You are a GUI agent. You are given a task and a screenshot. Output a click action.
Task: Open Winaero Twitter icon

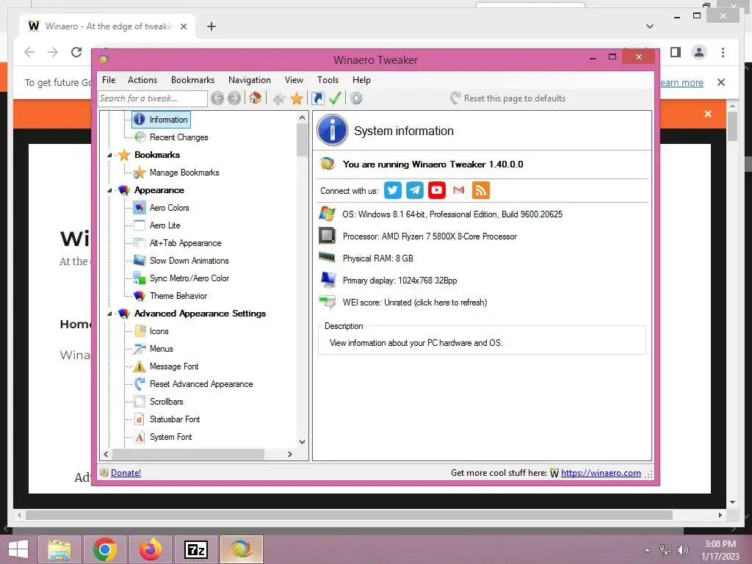(x=393, y=190)
